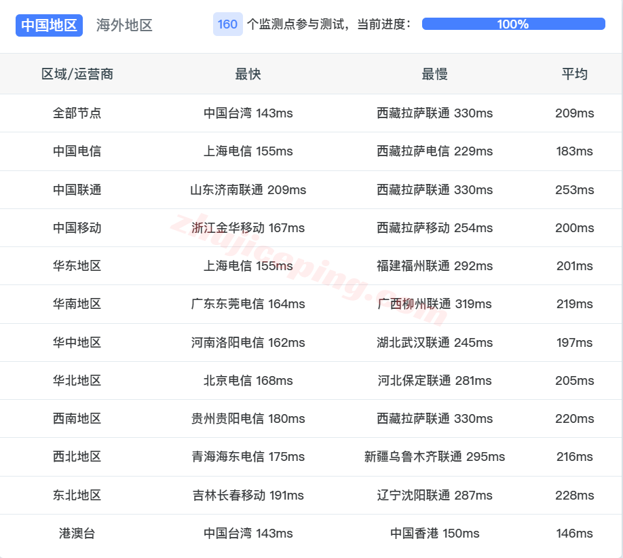Click the 区域/运营商 column header
This screenshot has width=623, height=558.
tap(77, 74)
